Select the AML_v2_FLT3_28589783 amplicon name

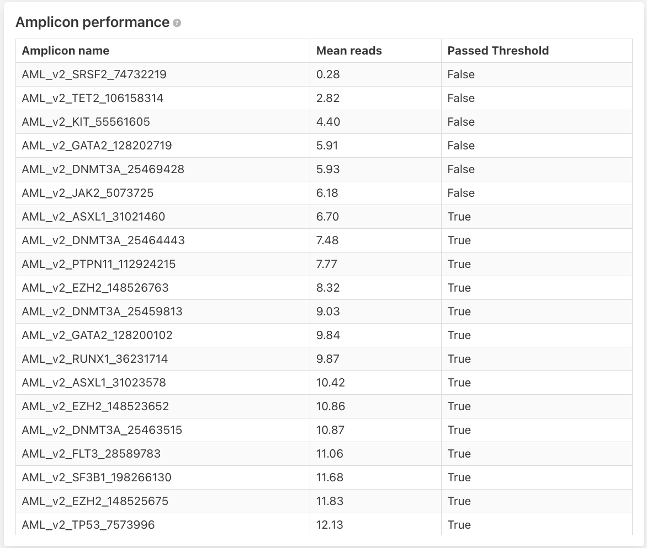tap(92, 454)
